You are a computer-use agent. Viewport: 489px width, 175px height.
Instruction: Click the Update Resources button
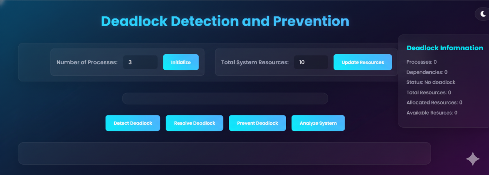point(362,62)
